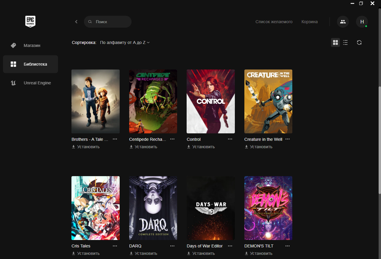Screen dimensions: 381x259
Task: Click the DARQ title text
Action: (135, 246)
